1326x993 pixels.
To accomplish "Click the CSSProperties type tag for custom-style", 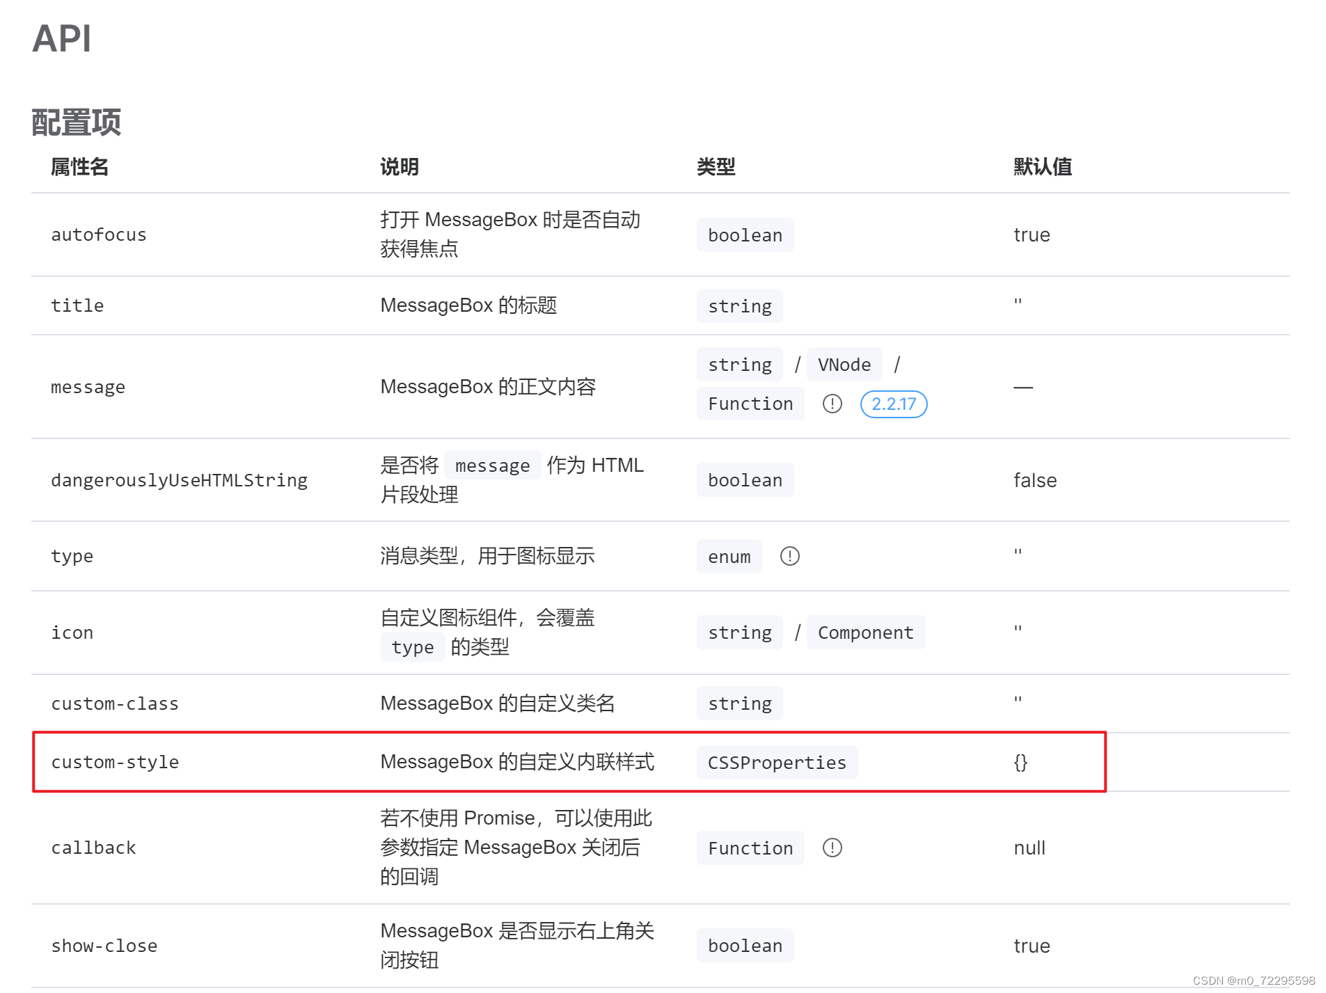I will click(x=777, y=762).
